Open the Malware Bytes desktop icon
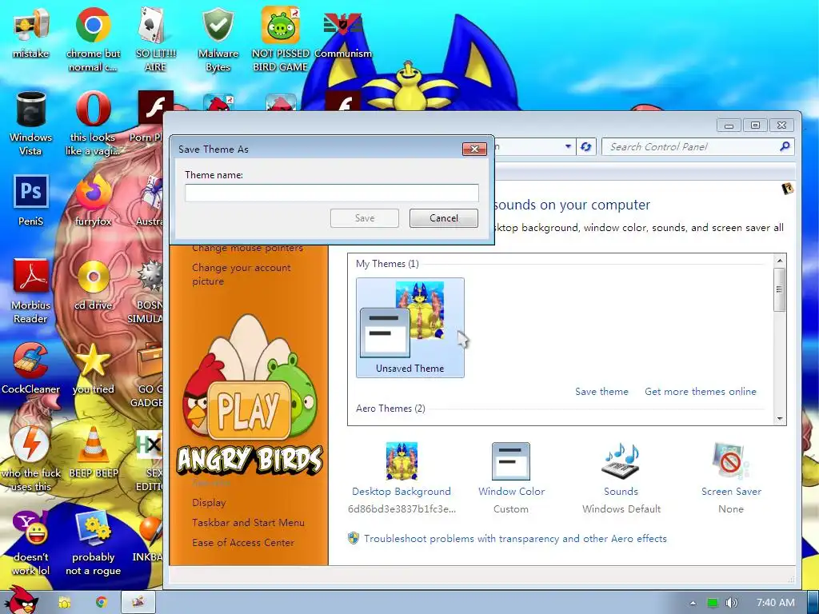Image resolution: width=819 pixels, height=614 pixels. pos(218,39)
